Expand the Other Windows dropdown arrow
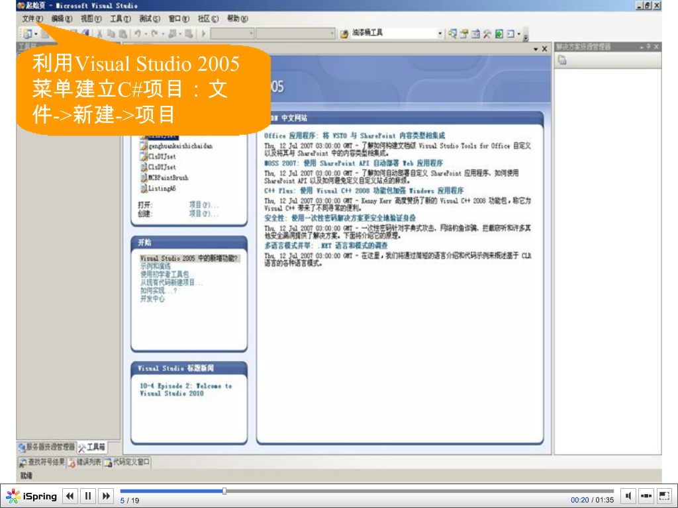 tap(519, 34)
